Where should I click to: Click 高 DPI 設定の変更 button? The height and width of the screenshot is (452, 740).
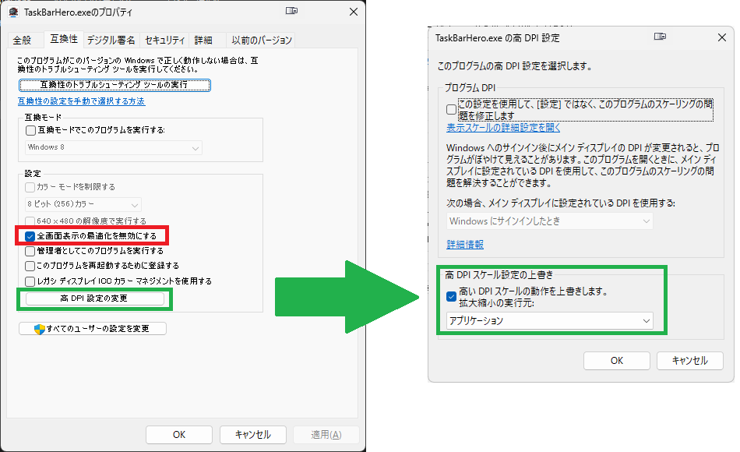(x=95, y=298)
